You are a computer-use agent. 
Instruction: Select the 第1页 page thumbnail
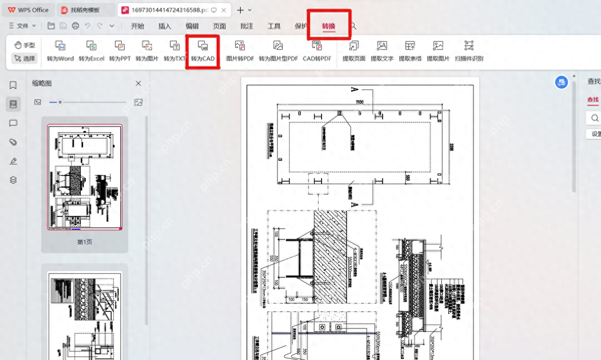[85, 177]
